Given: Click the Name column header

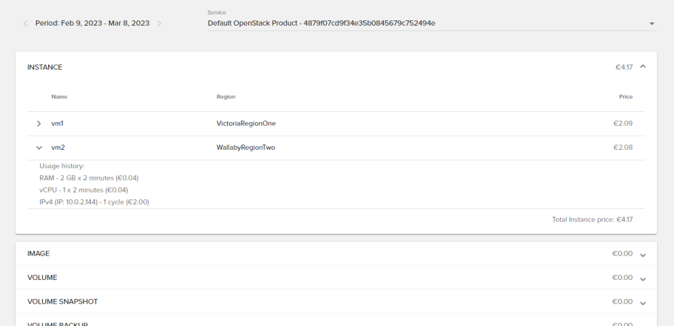Looking at the screenshot, I should (59, 97).
